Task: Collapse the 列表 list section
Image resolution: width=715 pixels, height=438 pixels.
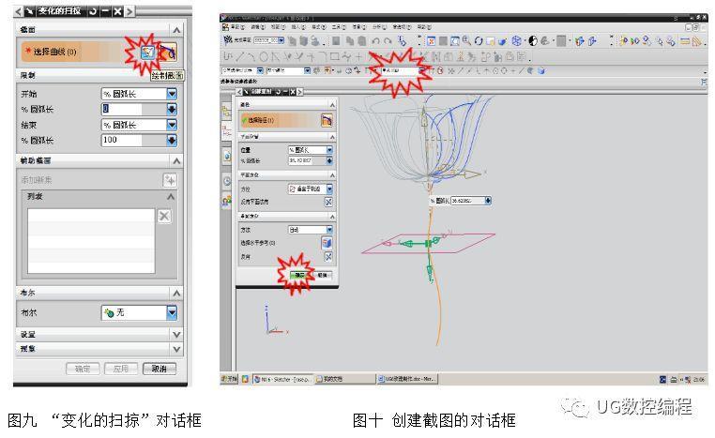Action: pyautogui.click(x=171, y=196)
